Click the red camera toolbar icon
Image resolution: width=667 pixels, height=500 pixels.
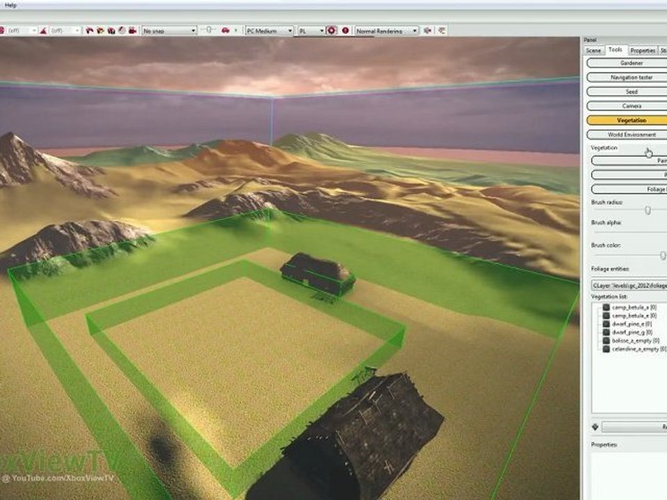(x=133, y=30)
